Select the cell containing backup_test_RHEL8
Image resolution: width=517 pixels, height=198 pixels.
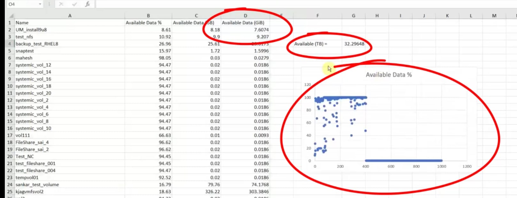70,44
